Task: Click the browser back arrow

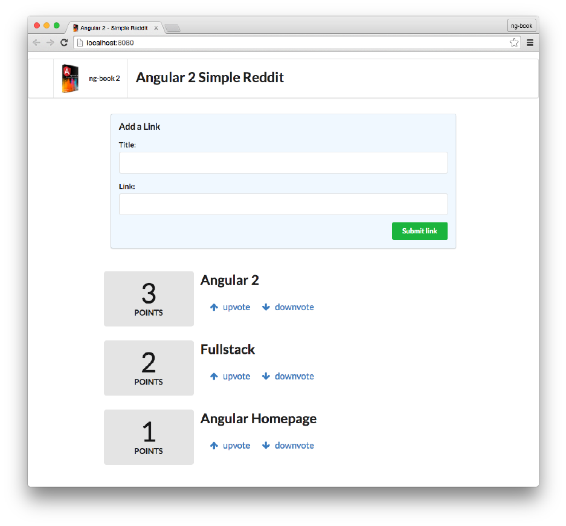Action: (36, 43)
